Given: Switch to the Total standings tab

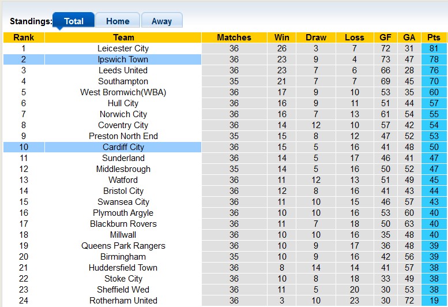Looking at the screenshot, I should click(x=73, y=21).
